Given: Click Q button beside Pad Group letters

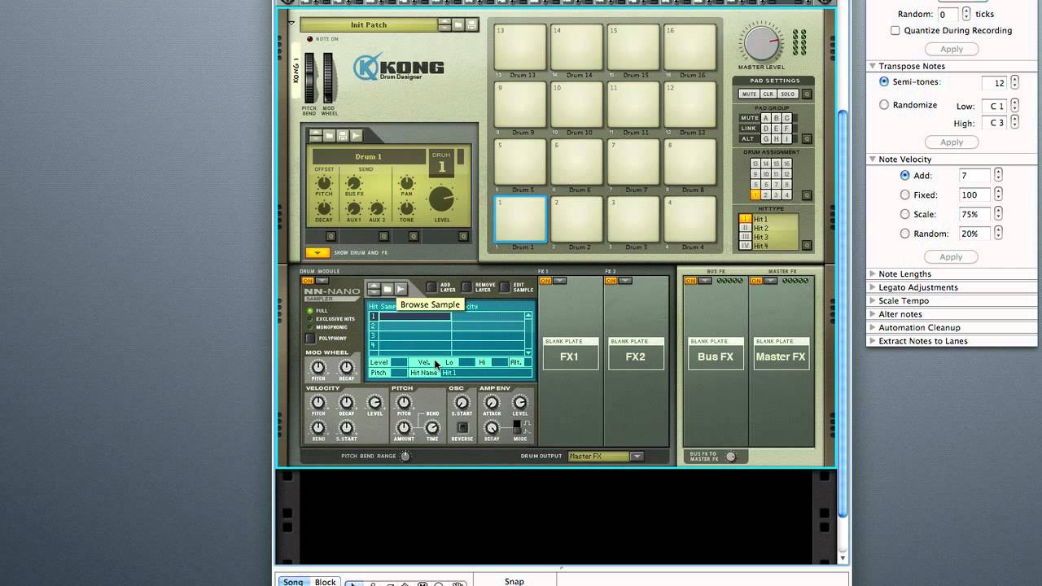Looking at the screenshot, I should pos(807,139).
